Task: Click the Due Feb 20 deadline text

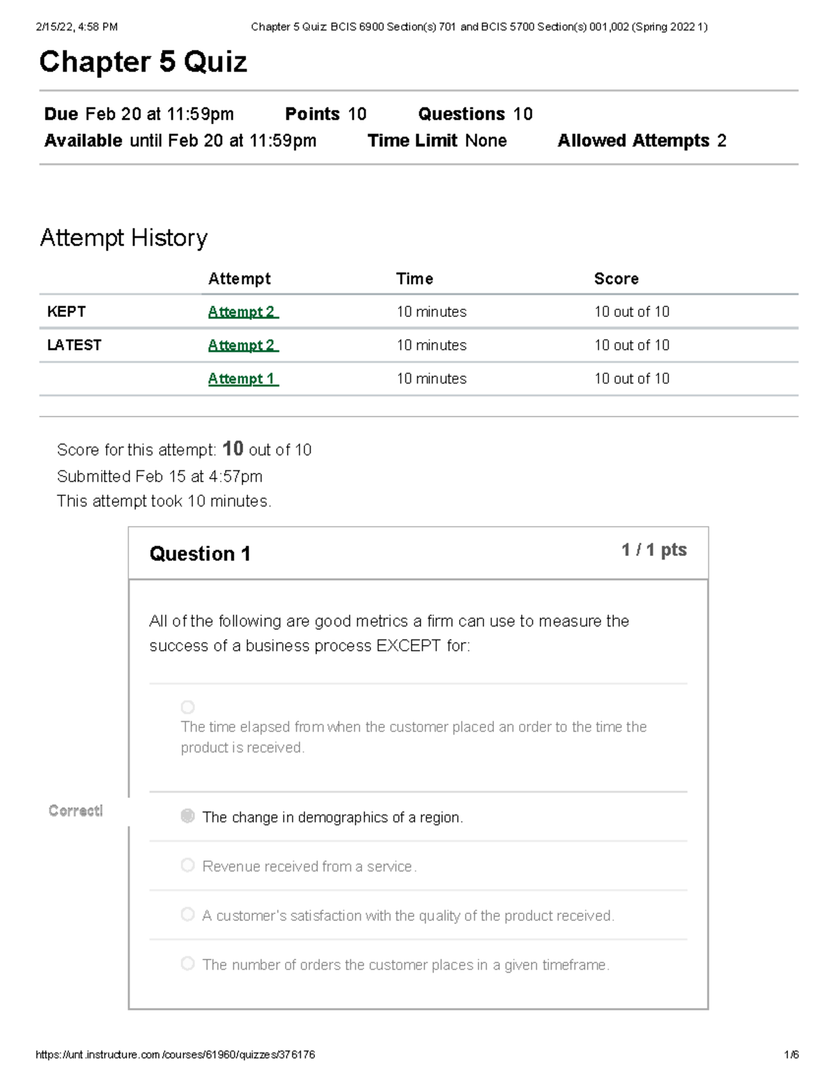Action: 138,113
